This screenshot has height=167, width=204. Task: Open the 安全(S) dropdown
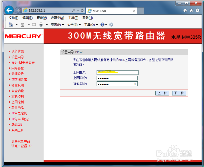pyautogui.click(x=74, y=25)
